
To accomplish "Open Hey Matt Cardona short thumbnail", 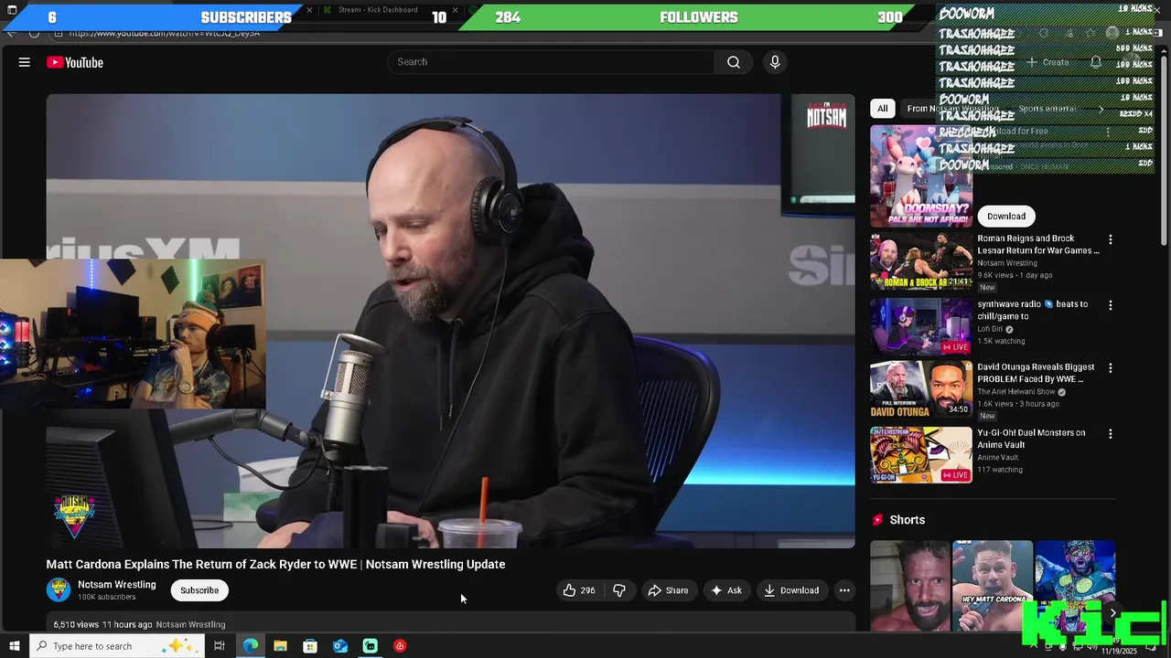I will [993, 586].
